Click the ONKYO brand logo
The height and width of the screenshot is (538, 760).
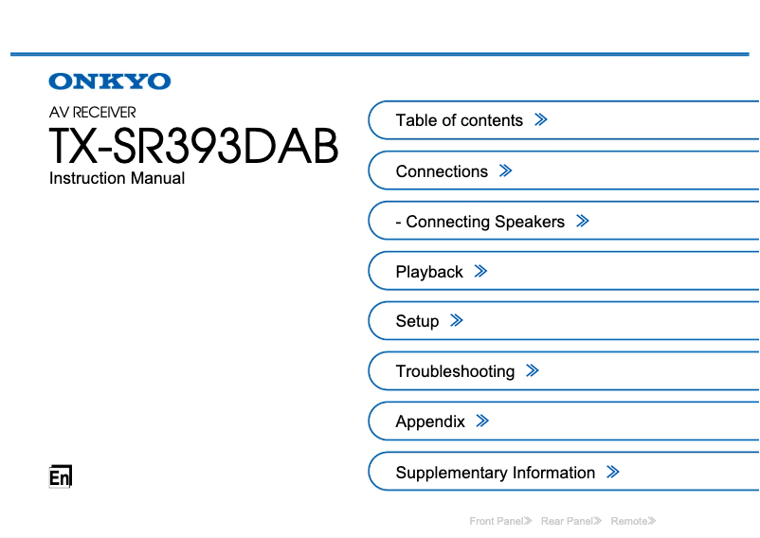click(x=110, y=82)
